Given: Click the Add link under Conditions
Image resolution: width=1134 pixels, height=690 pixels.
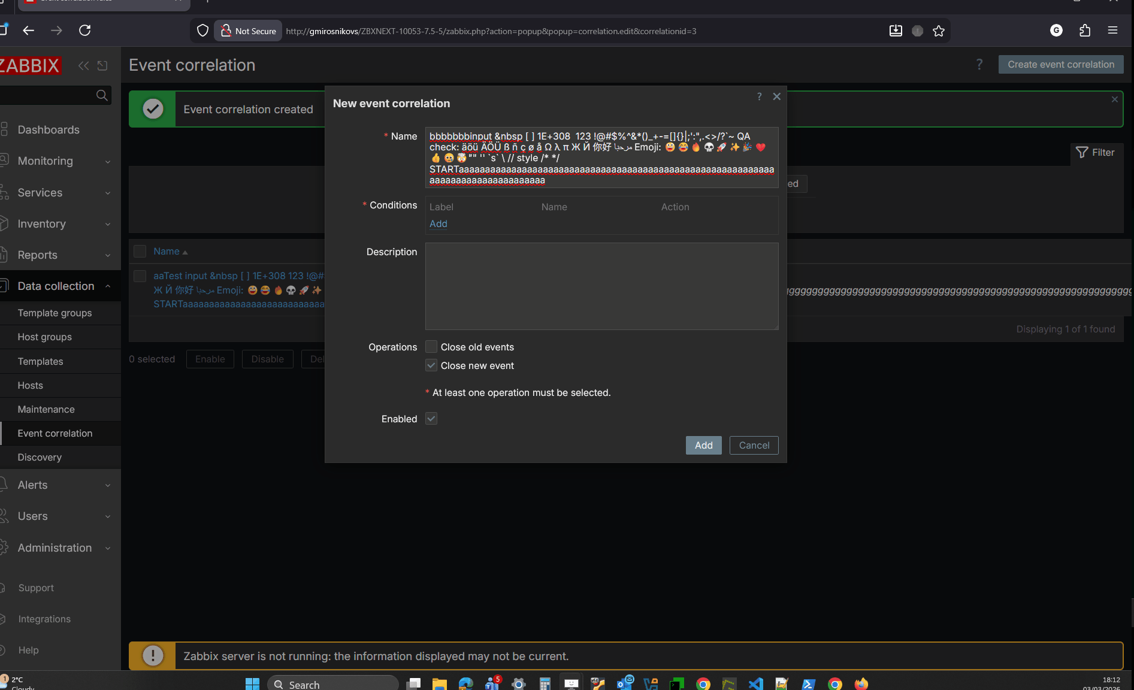Looking at the screenshot, I should 439,224.
